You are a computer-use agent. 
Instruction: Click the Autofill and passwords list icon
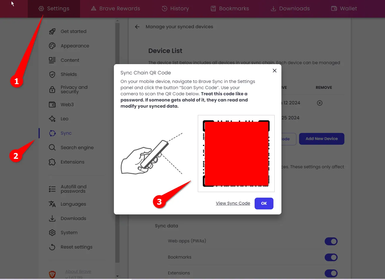52,189
